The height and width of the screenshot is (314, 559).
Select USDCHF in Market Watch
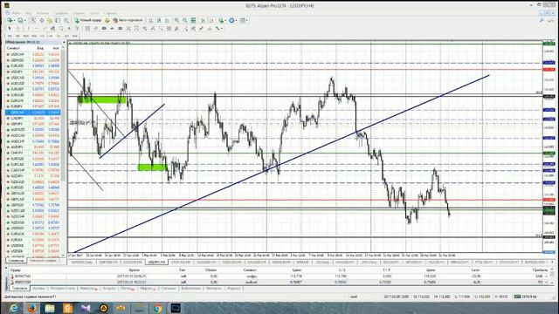point(33,54)
